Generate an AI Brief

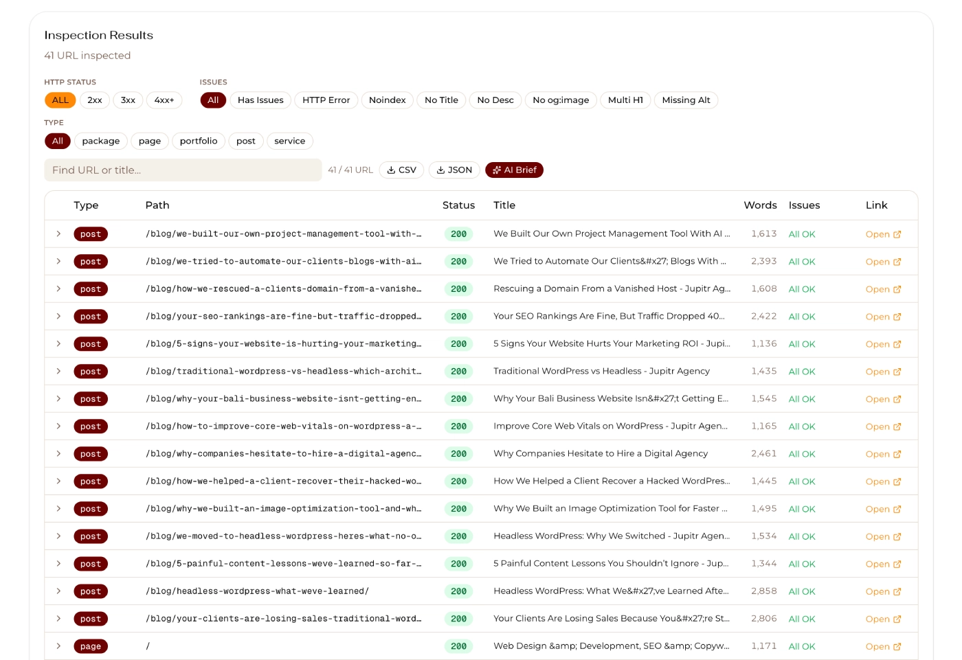click(514, 170)
